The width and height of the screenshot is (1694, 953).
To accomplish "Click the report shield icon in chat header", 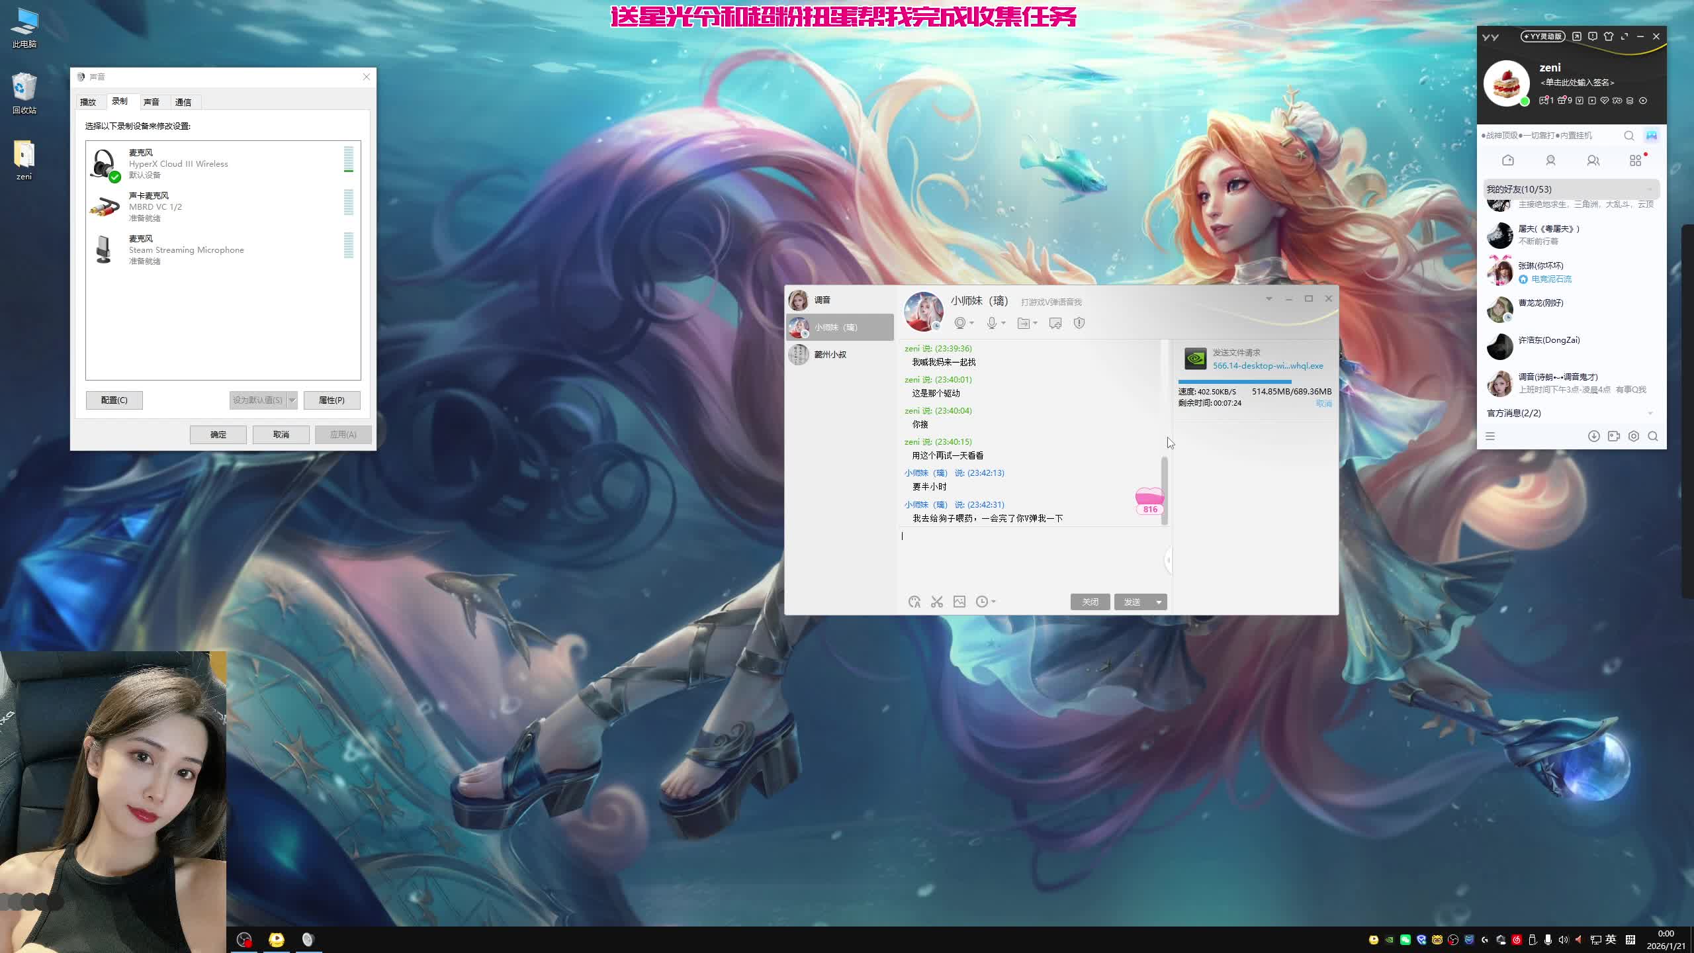I will tap(1079, 323).
